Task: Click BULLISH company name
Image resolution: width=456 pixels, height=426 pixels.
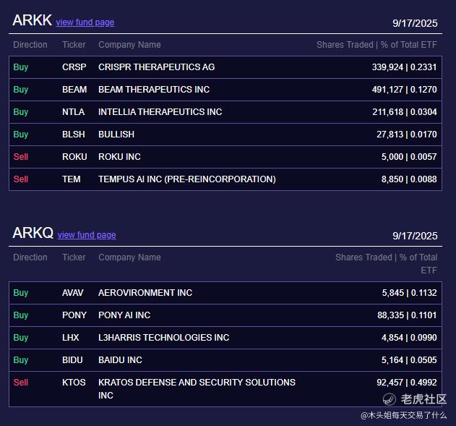Action: [x=116, y=135]
